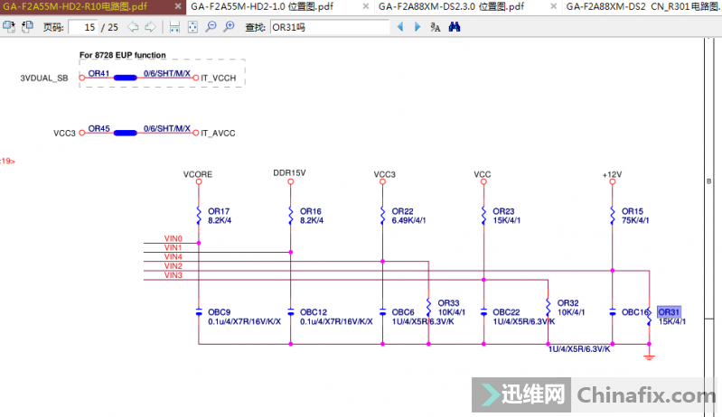Close the GA-F2A55M-HD2-1.0 位置图.pdf tab
This screenshot has height=417, width=722.
[366, 6]
